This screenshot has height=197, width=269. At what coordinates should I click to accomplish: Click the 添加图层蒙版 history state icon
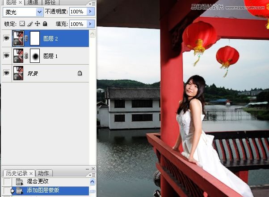point(19,191)
